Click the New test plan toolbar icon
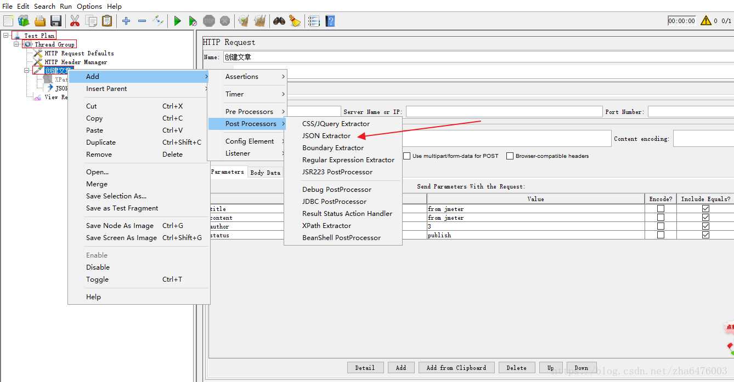 point(8,21)
